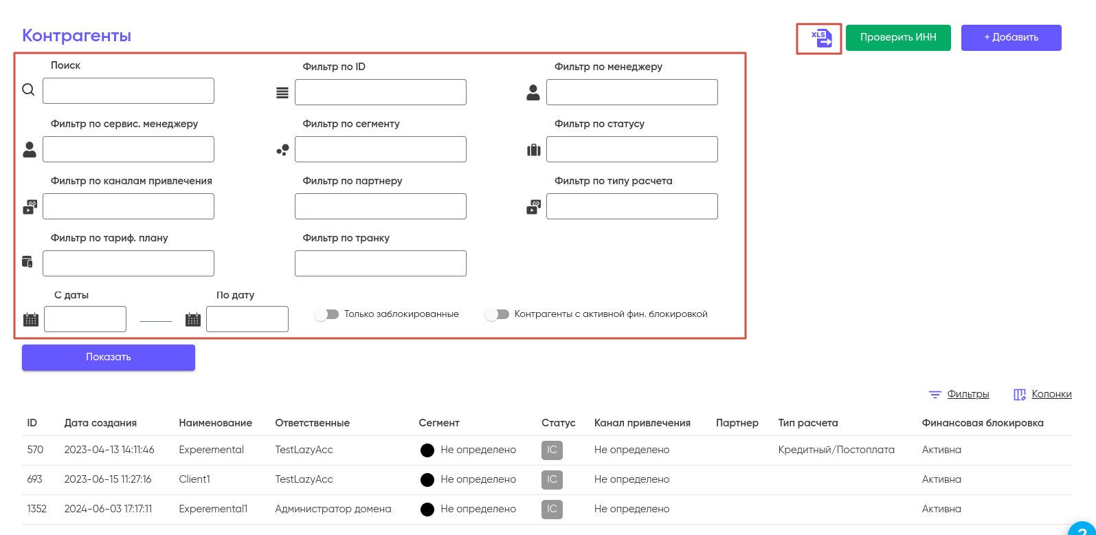Open the Фильтр по статусу dropdown field
1096x535 pixels.
pyautogui.click(x=631, y=149)
